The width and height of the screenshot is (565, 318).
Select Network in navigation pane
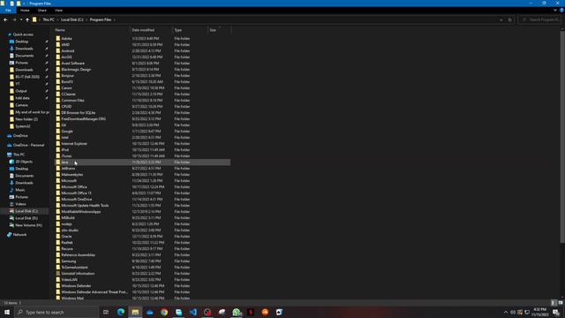[x=19, y=234]
